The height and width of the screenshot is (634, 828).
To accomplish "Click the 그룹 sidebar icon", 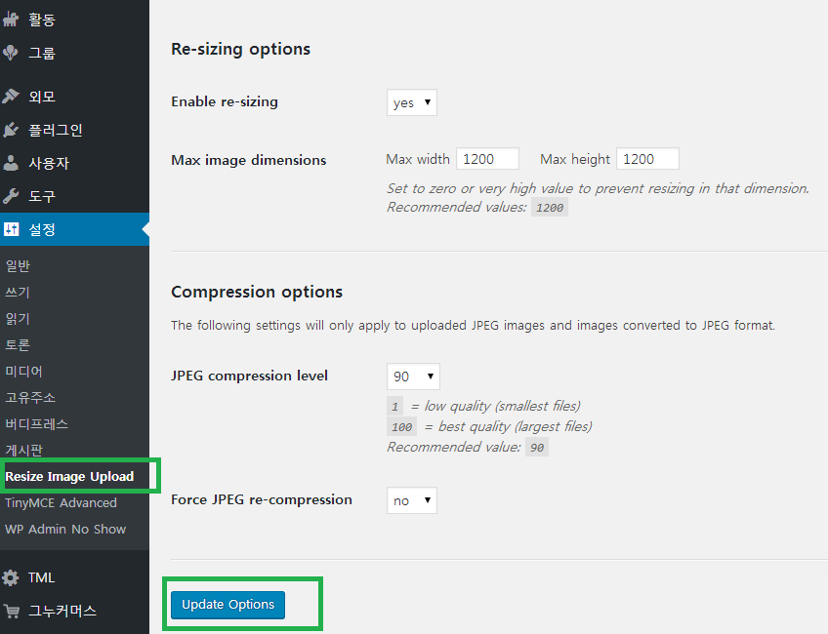I will click(x=11, y=53).
